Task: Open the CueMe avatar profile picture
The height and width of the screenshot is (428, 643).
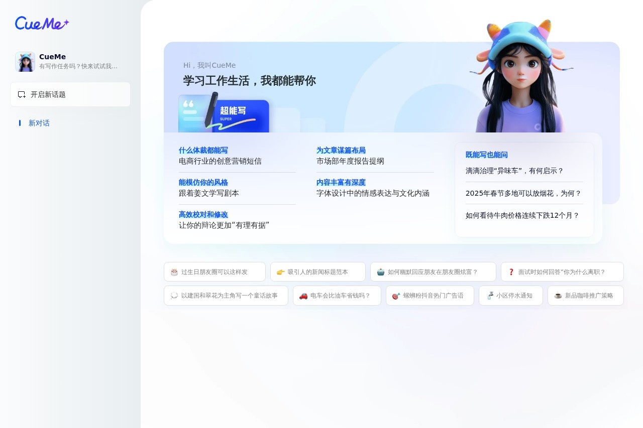Action: 25,62
